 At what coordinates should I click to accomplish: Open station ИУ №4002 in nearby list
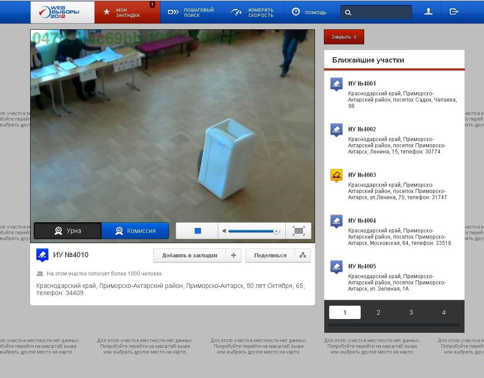pyautogui.click(x=362, y=129)
